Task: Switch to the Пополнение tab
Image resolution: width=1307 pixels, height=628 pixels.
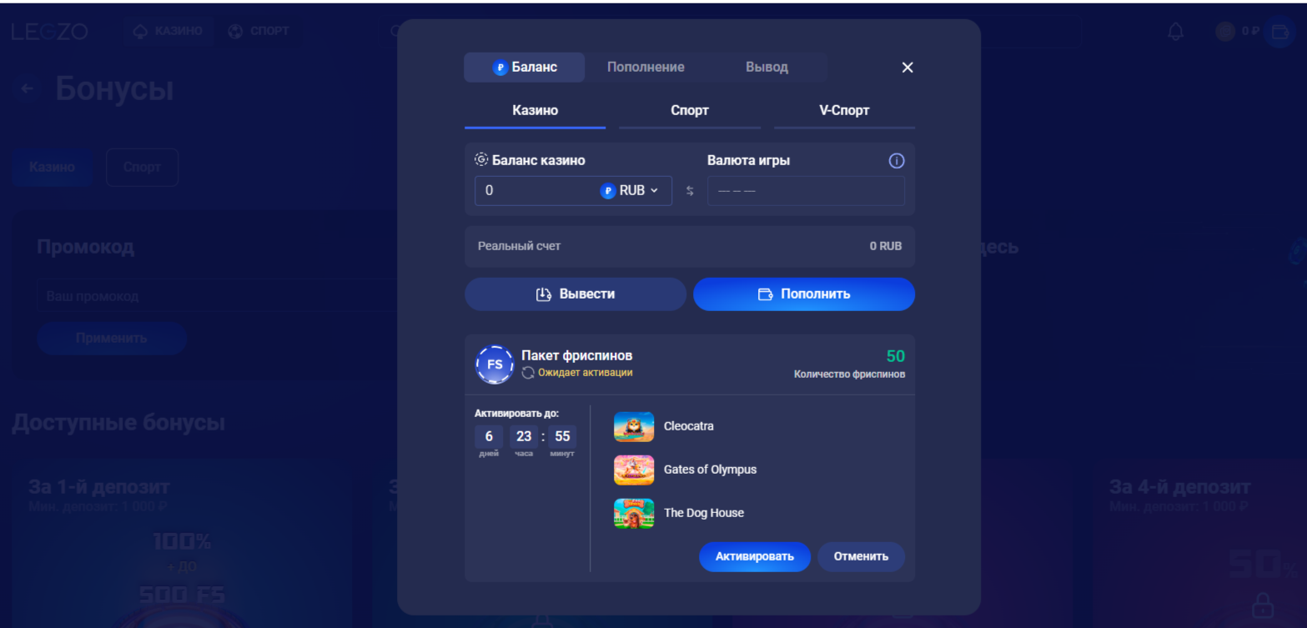Action: point(646,68)
